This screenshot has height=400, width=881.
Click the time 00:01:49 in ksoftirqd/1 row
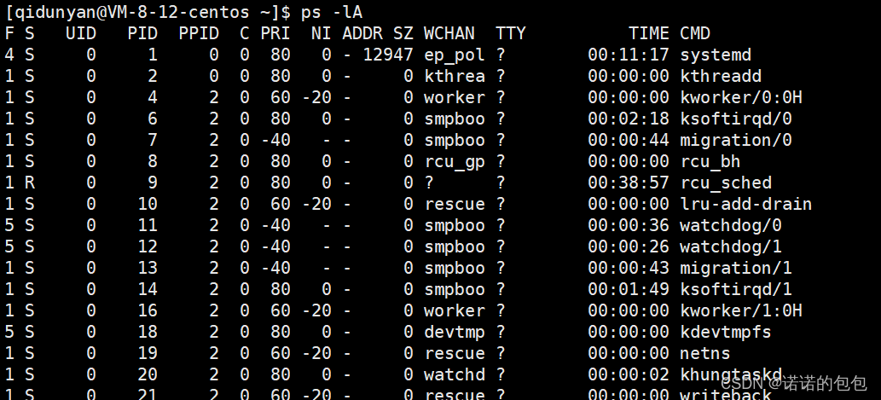(629, 289)
